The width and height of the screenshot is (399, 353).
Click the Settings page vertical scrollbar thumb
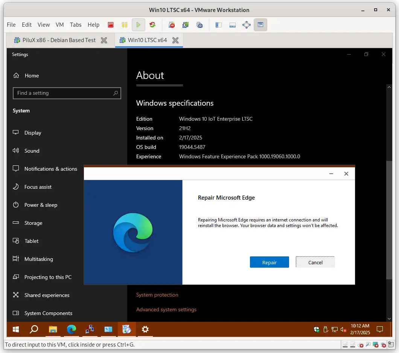pyautogui.click(x=389, y=220)
